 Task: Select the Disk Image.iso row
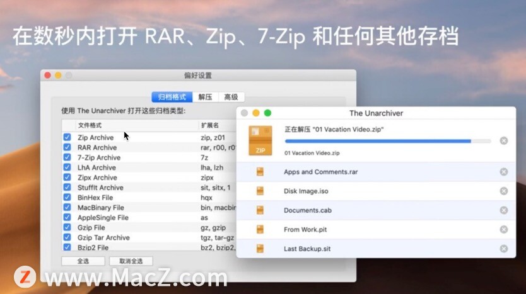pyautogui.click(x=376, y=191)
